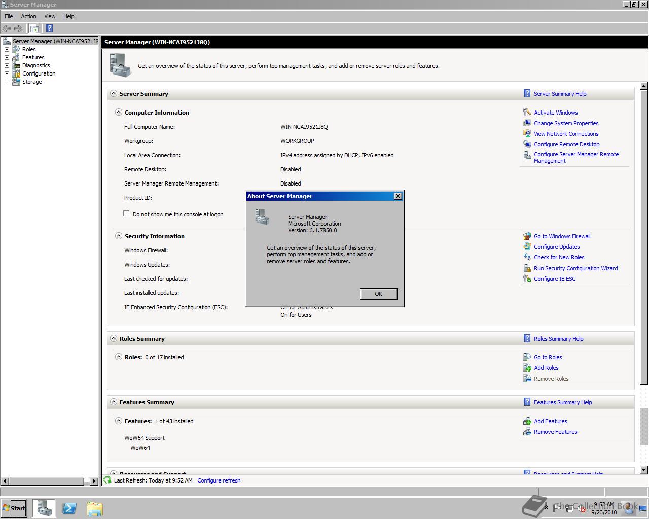The height and width of the screenshot is (519, 649).
Task: Click the Forward arrow toolbar icon
Action: coord(18,28)
